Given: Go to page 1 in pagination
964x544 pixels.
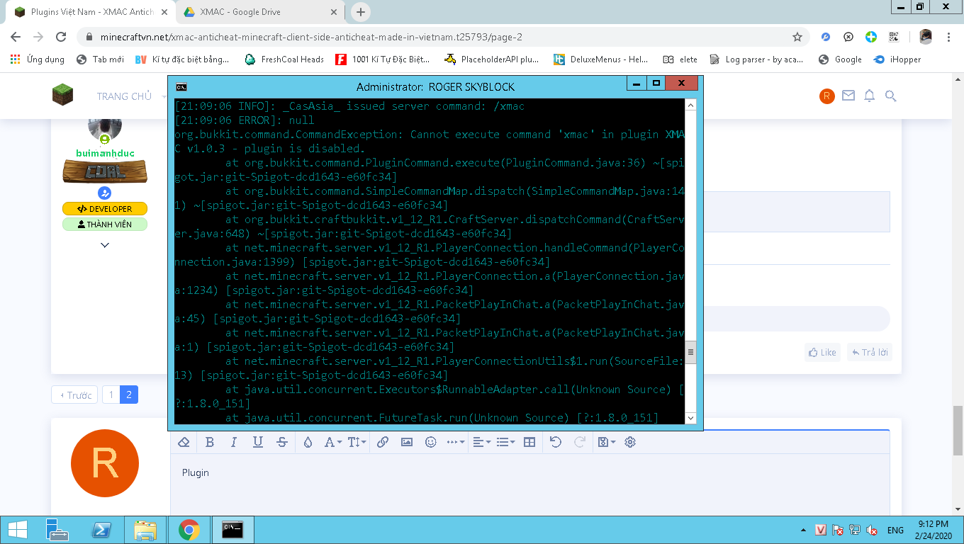Looking at the screenshot, I should click(x=111, y=395).
